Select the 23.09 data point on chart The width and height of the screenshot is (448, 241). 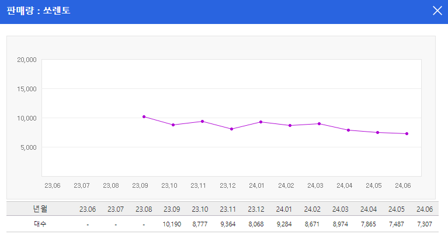[x=144, y=117]
